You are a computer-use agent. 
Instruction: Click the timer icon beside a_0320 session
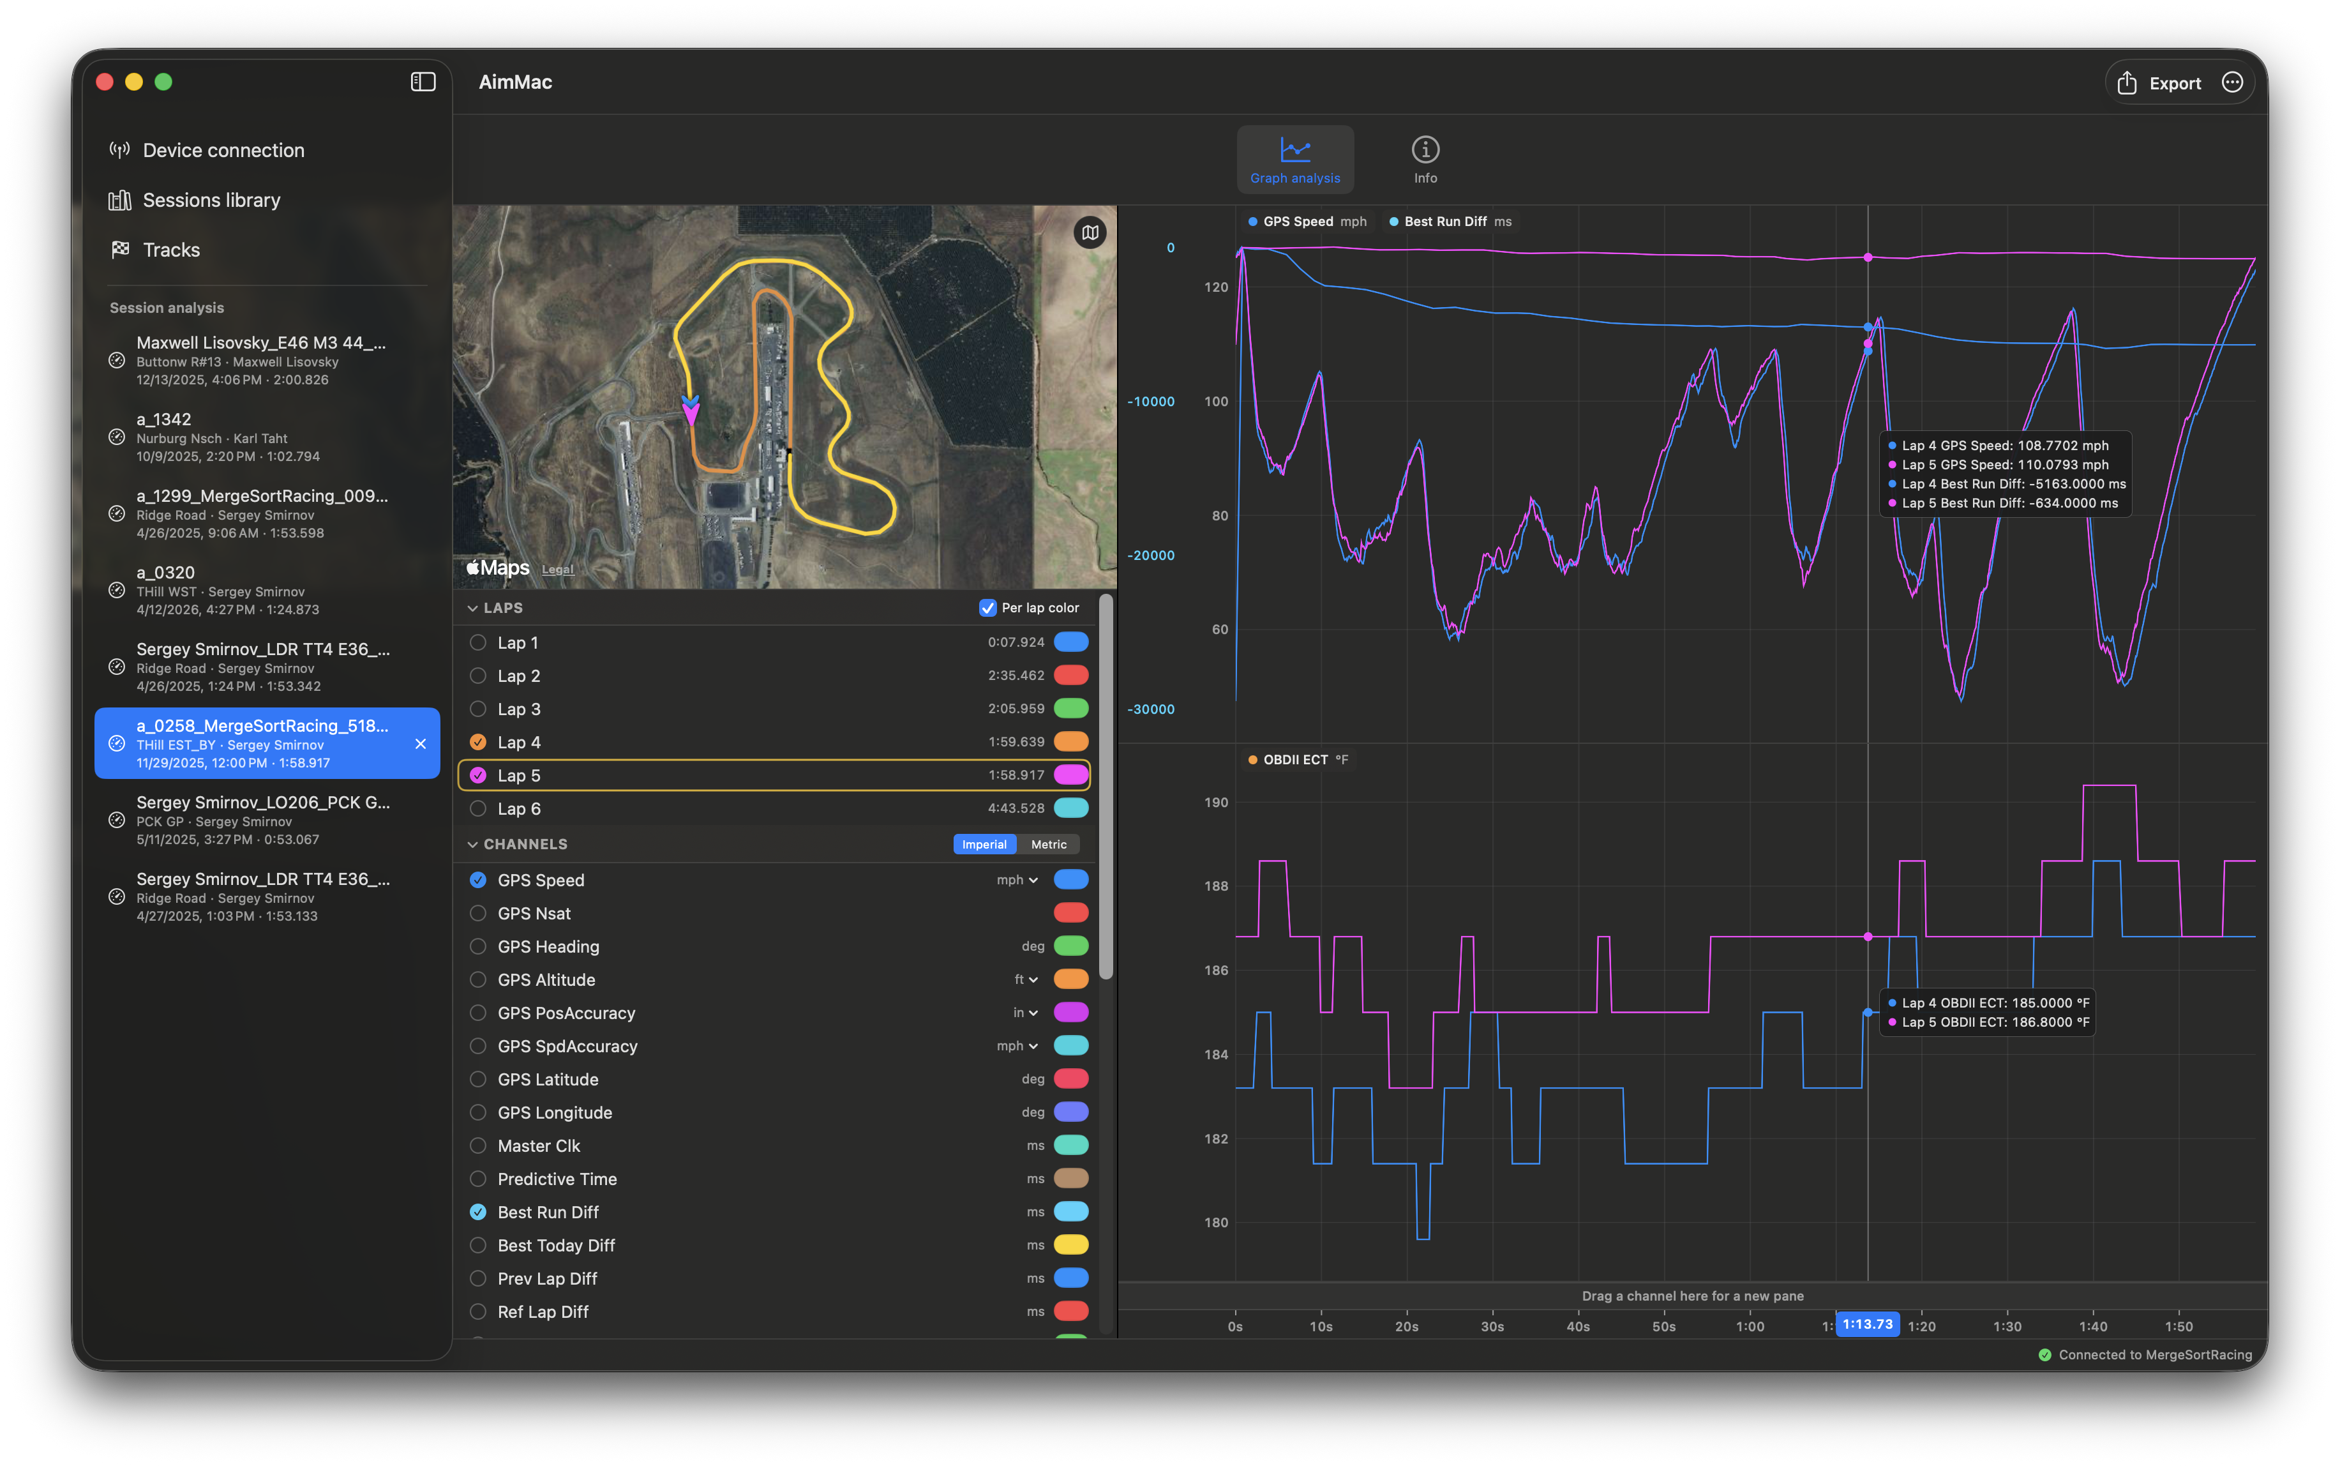[x=116, y=591]
